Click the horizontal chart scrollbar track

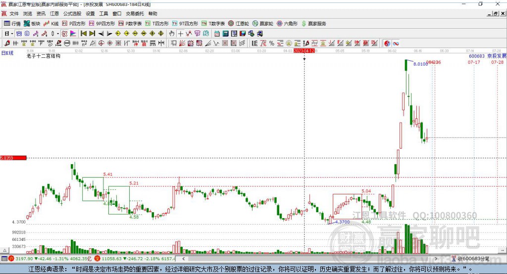(x=309, y=259)
